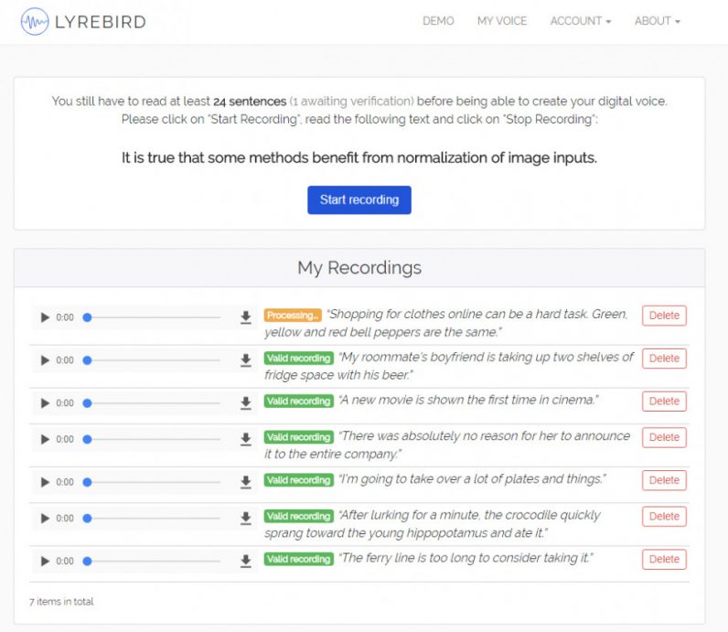The height and width of the screenshot is (632, 728).
Task: Expand the ACCOUNT dropdown menu
Action: pos(580,21)
